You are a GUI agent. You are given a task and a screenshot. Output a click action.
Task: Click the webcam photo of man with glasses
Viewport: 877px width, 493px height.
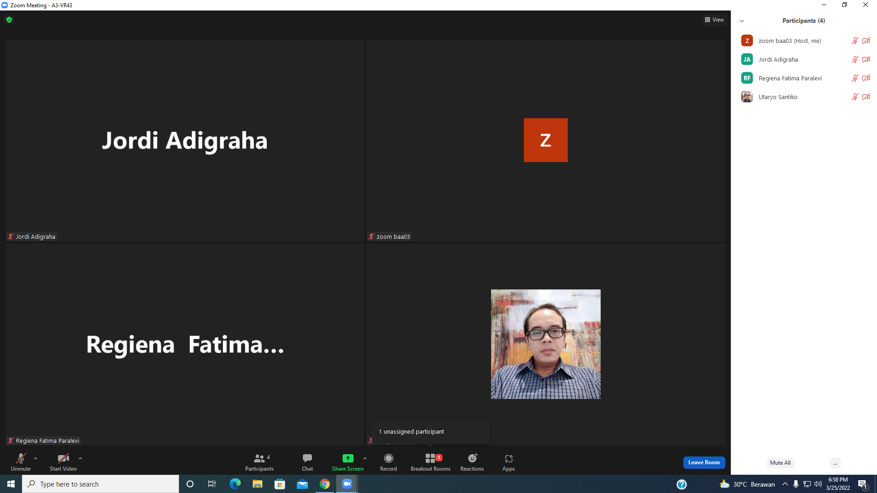click(546, 344)
